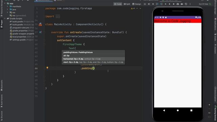Tap the phone screen Home navigation button
The height and width of the screenshot is (122, 217).
pos(178,110)
